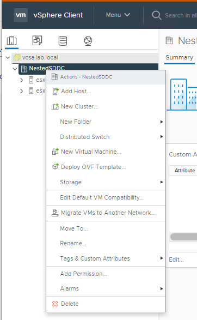Expand the second esx host node
Image resolution: width=197 pixels, height=320 pixels.
point(22,91)
